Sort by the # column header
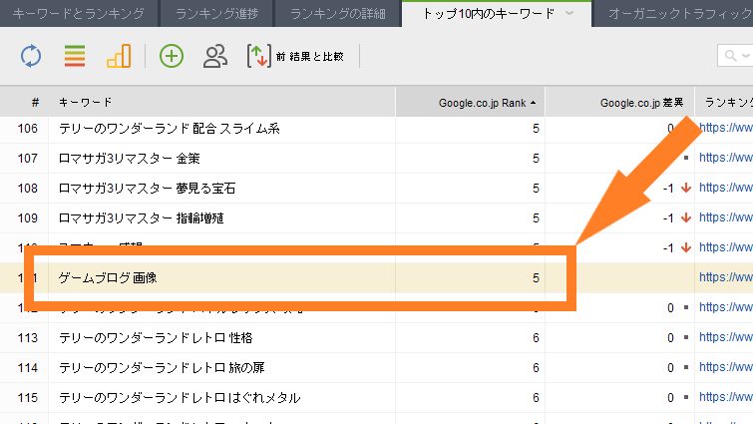The height and width of the screenshot is (424, 753). point(35,103)
